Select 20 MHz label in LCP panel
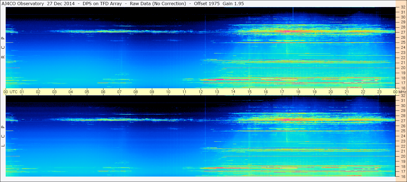Screen dimensions: 407x182 pos(403,156)
